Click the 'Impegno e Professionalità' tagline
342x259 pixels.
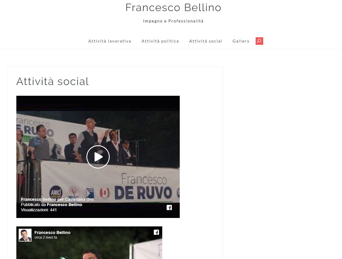[x=173, y=21]
